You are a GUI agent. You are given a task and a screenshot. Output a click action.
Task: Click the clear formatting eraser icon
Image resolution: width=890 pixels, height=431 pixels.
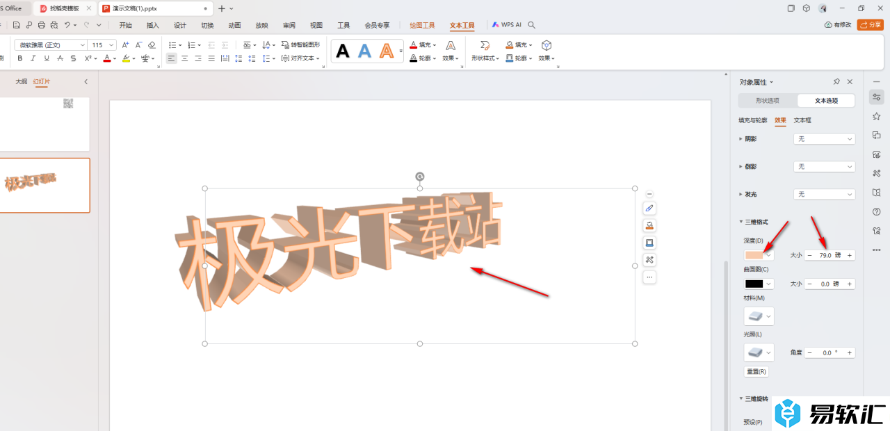pyautogui.click(x=152, y=44)
